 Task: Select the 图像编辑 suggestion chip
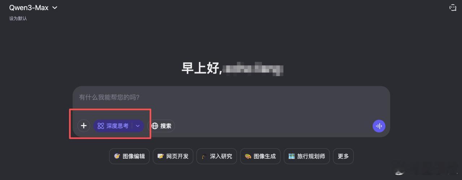click(129, 156)
